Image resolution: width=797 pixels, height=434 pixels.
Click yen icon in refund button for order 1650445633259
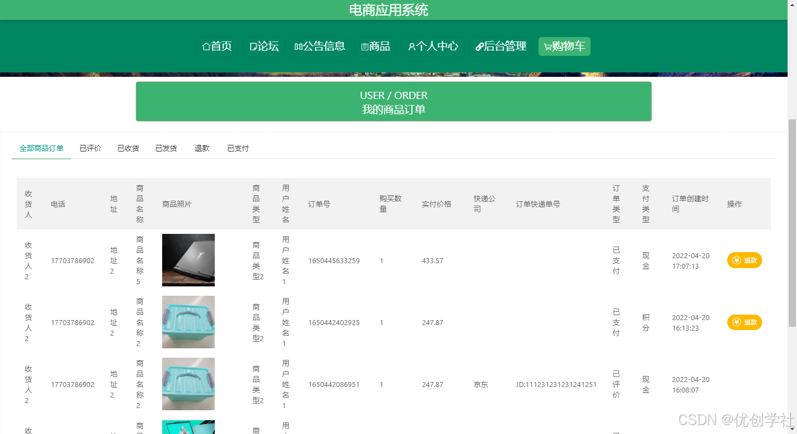pyautogui.click(x=737, y=260)
